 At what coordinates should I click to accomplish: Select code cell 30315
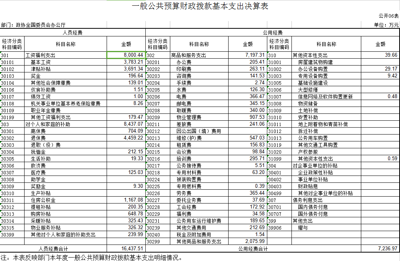coord(12,228)
